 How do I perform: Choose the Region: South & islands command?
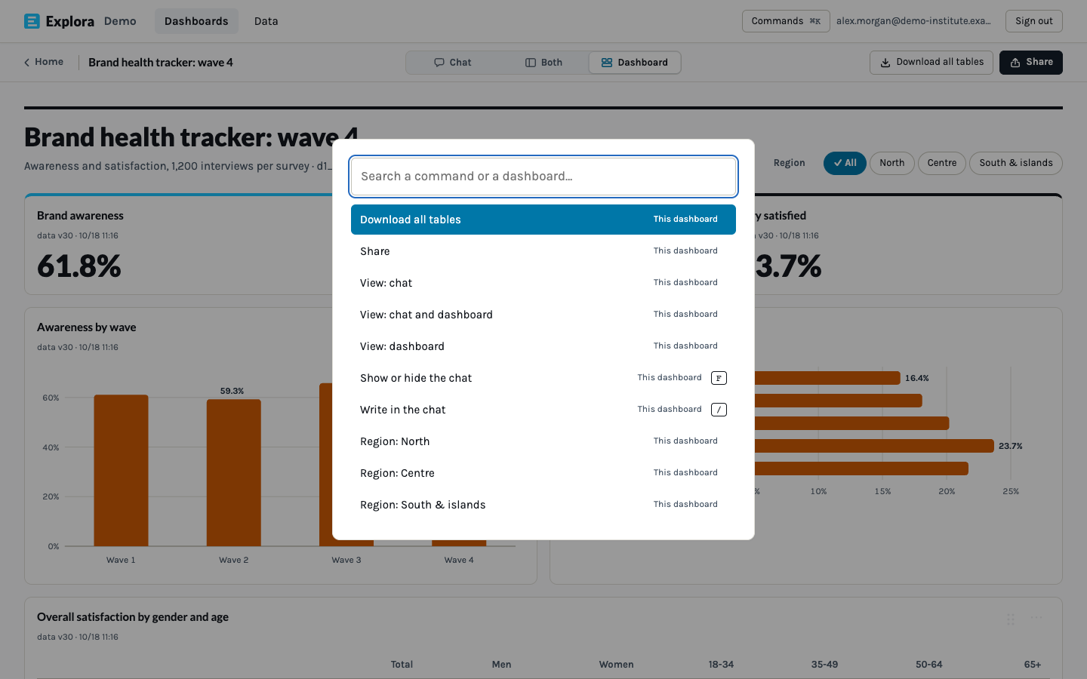(543, 505)
